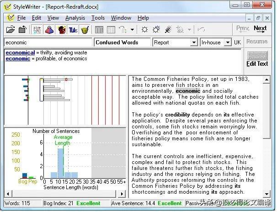Click the open file folder icon

(x=11, y=30)
